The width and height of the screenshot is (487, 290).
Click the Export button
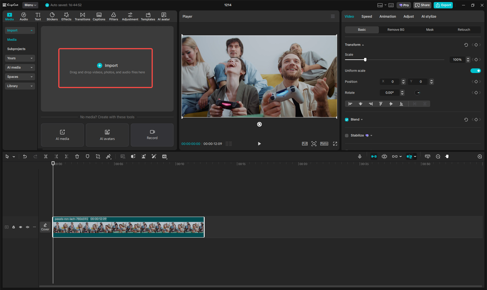[443, 5]
